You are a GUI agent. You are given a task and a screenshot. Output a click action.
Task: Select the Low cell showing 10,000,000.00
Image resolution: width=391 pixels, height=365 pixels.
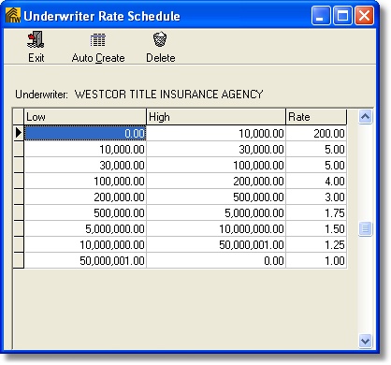pos(85,244)
